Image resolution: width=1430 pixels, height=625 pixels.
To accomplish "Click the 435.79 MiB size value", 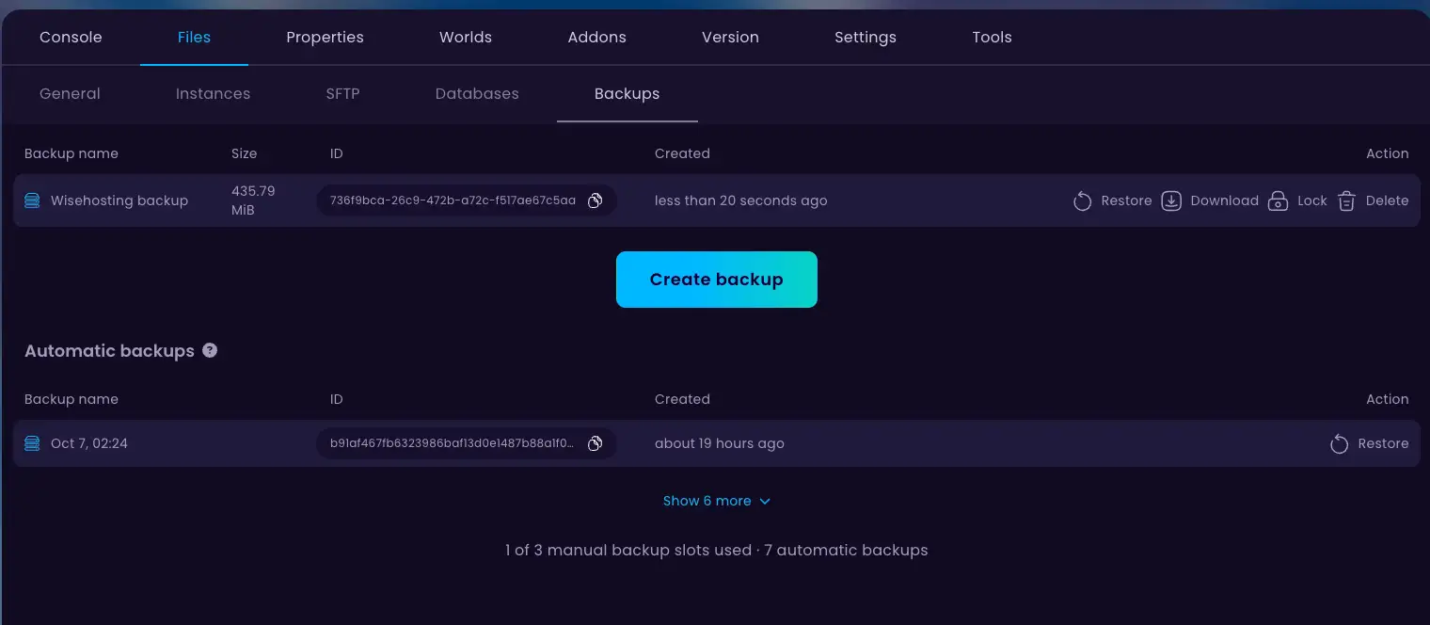I will (253, 200).
